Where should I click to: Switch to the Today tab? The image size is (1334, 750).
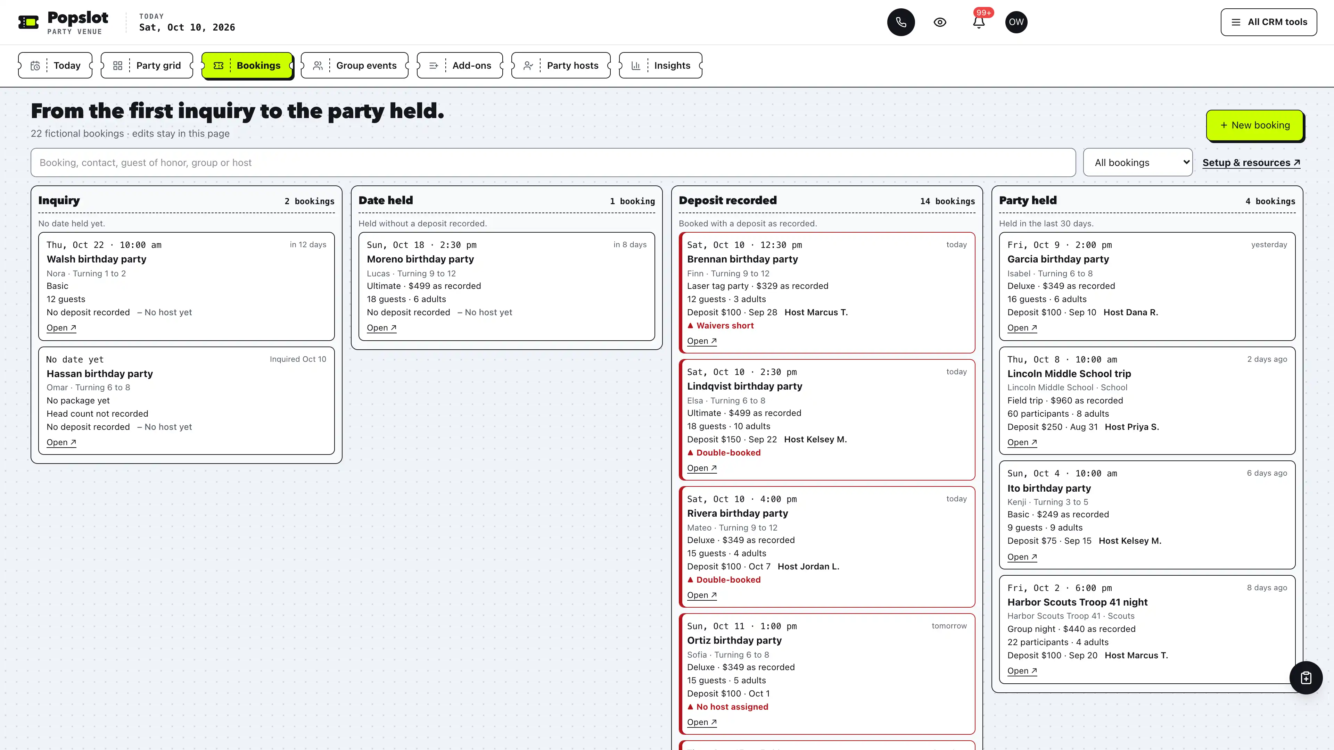pyautogui.click(x=56, y=65)
